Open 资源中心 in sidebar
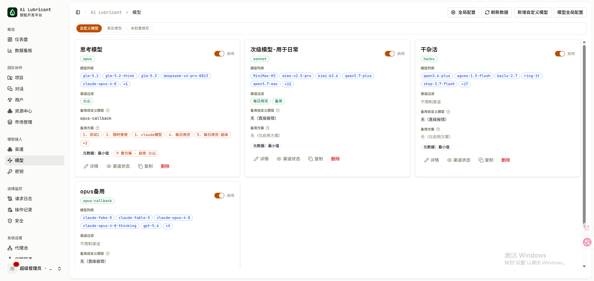Viewport: 594px width, 281px height. [x=35, y=111]
